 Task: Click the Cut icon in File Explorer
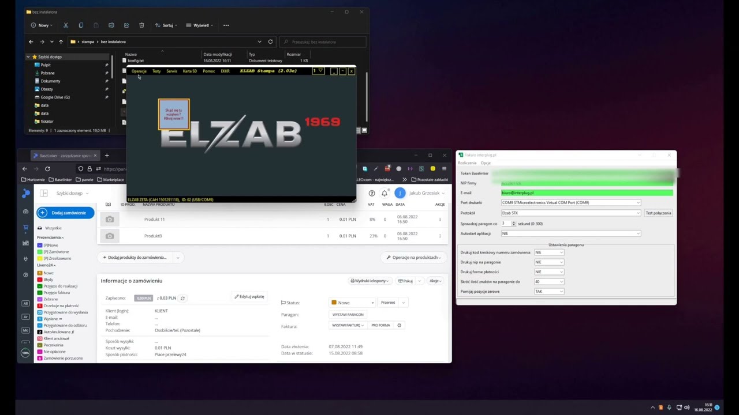pyautogui.click(x=66, y=25)
